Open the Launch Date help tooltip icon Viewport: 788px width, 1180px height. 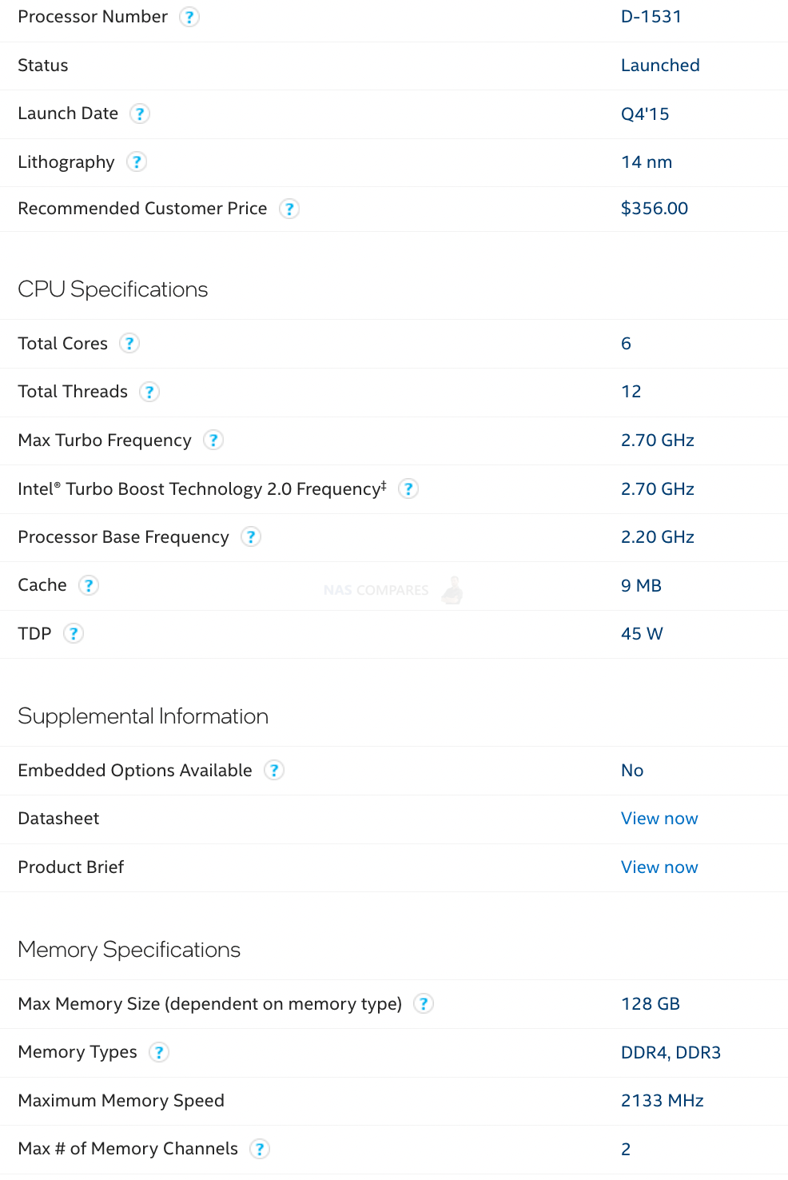(x=140, y=114)
